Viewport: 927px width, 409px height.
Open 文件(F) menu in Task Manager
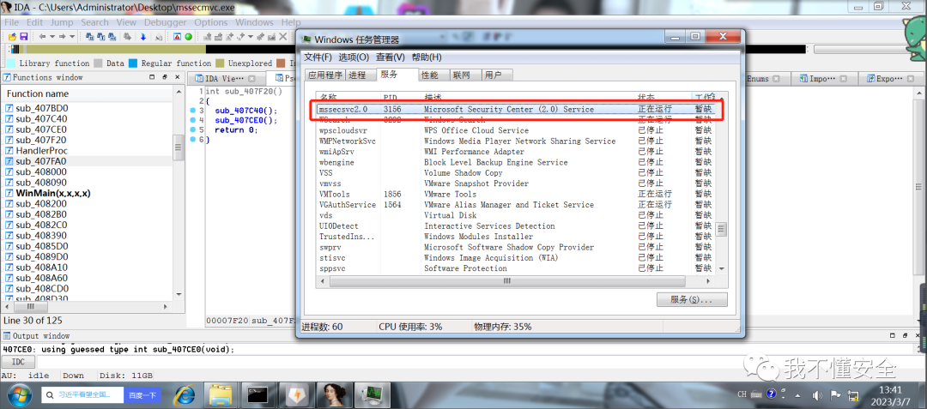tap(318, 57)
